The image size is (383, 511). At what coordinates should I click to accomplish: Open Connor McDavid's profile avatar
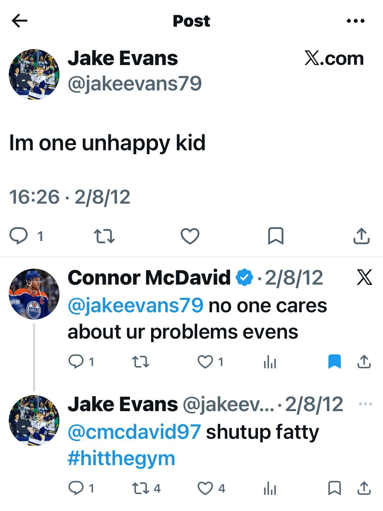[34, 294]
